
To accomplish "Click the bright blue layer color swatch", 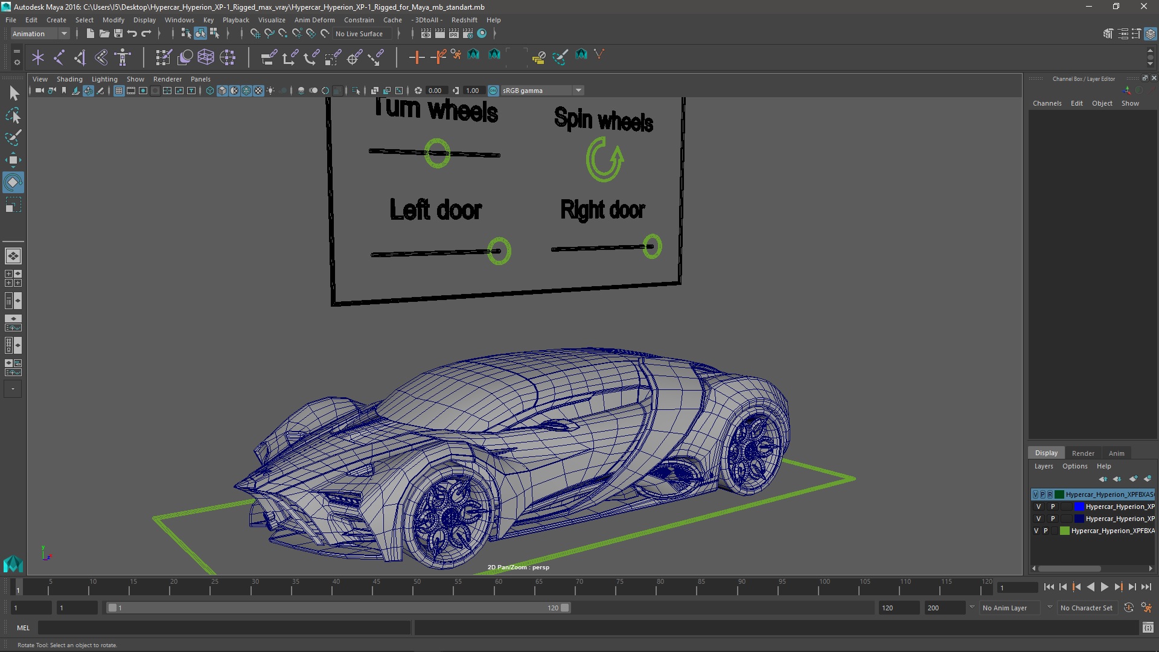I will coord(1079,507).
